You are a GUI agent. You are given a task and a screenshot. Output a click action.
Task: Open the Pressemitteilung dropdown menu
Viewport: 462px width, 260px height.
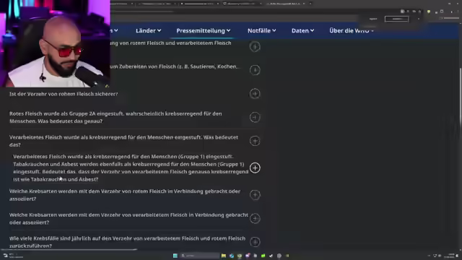click(204, 30)
